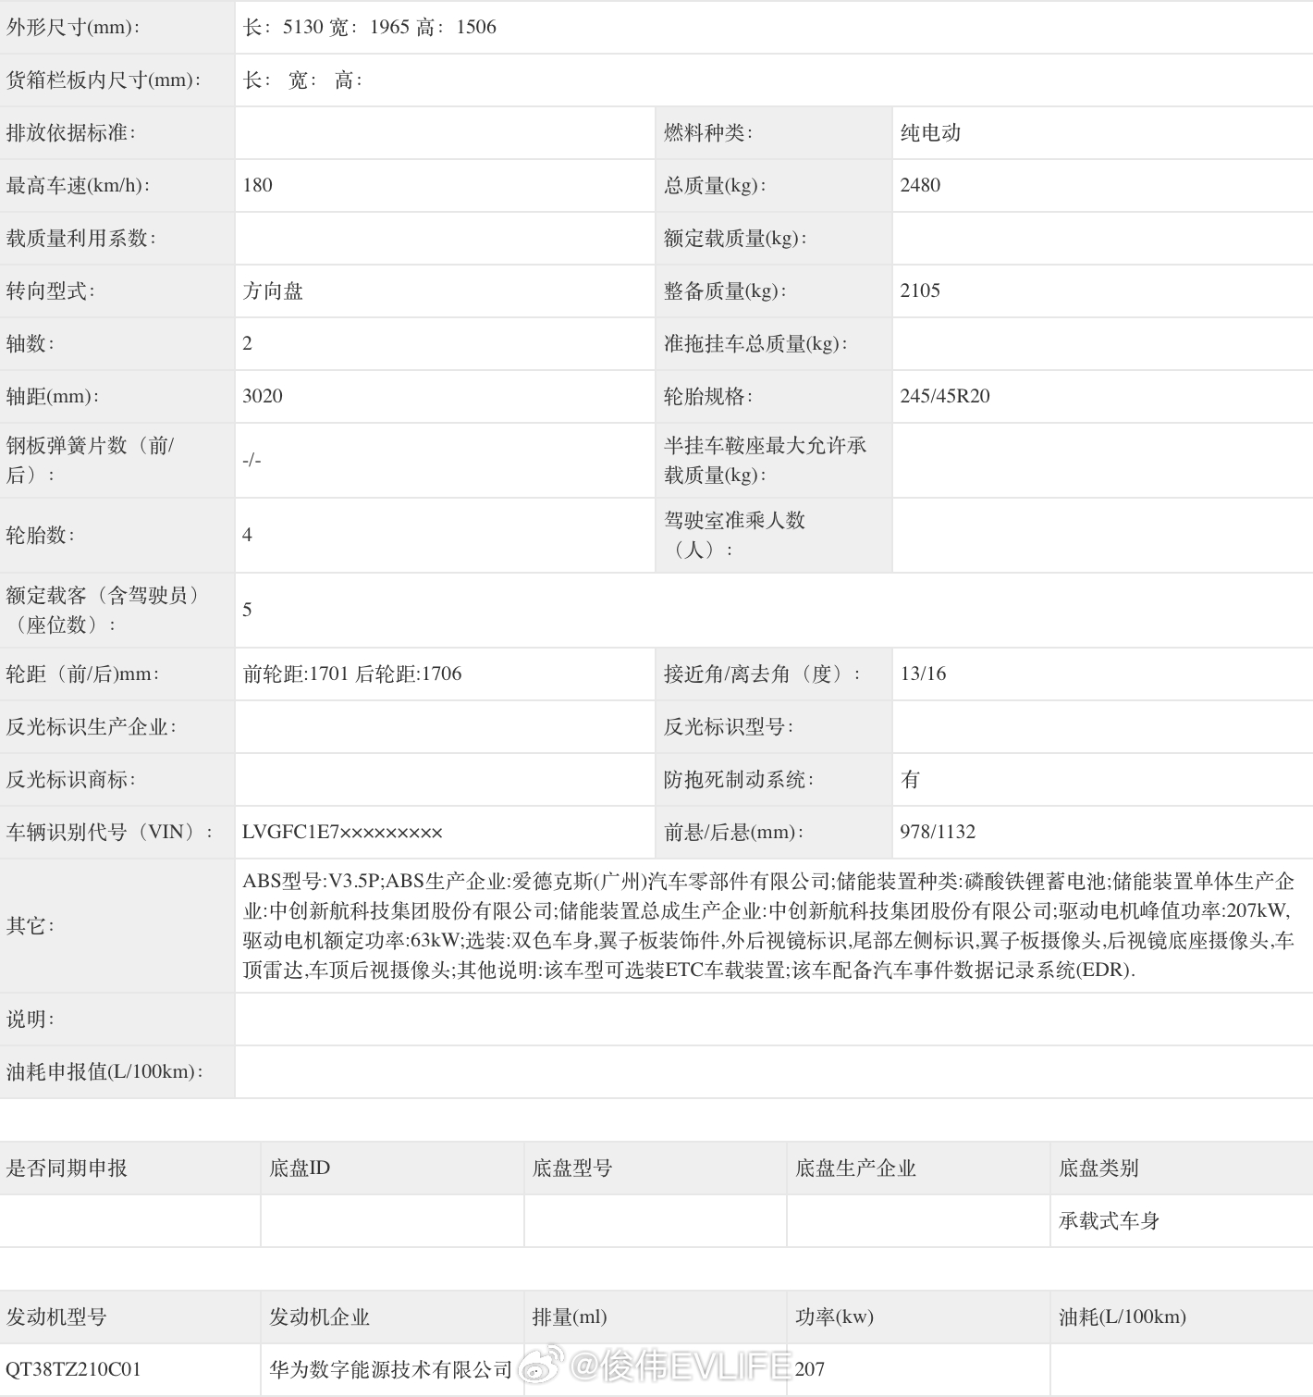Select the top speed value 180

click(257, 185)
